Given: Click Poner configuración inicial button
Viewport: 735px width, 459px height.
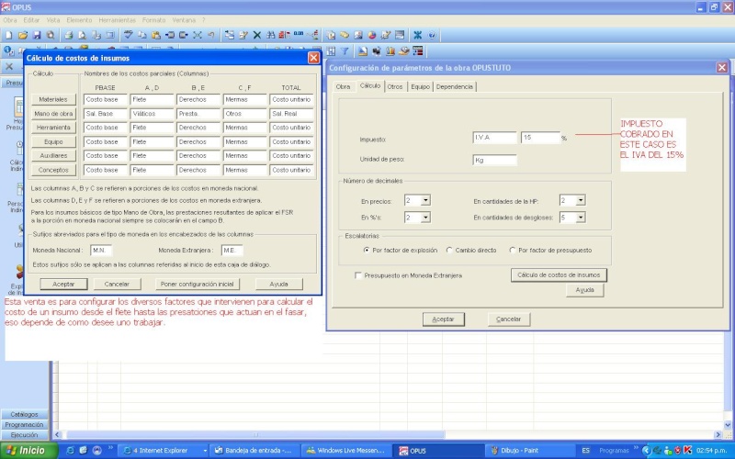Looking at the screenshot, I should (x=198, y=284).
